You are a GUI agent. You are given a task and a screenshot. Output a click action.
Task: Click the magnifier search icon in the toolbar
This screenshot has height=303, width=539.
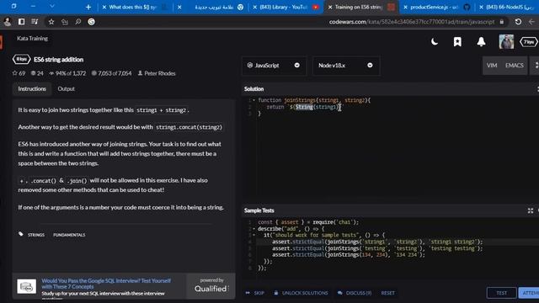(78, 22)
